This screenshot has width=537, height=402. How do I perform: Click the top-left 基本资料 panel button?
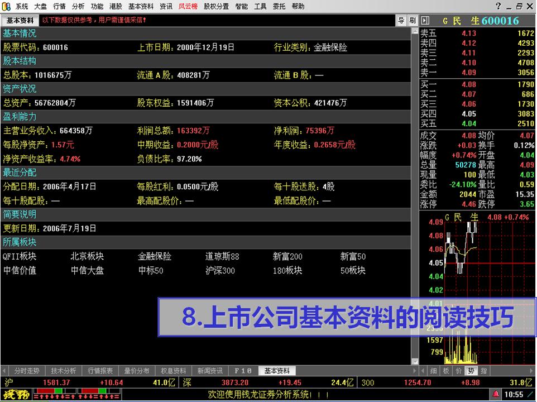(x=20, y=21)
